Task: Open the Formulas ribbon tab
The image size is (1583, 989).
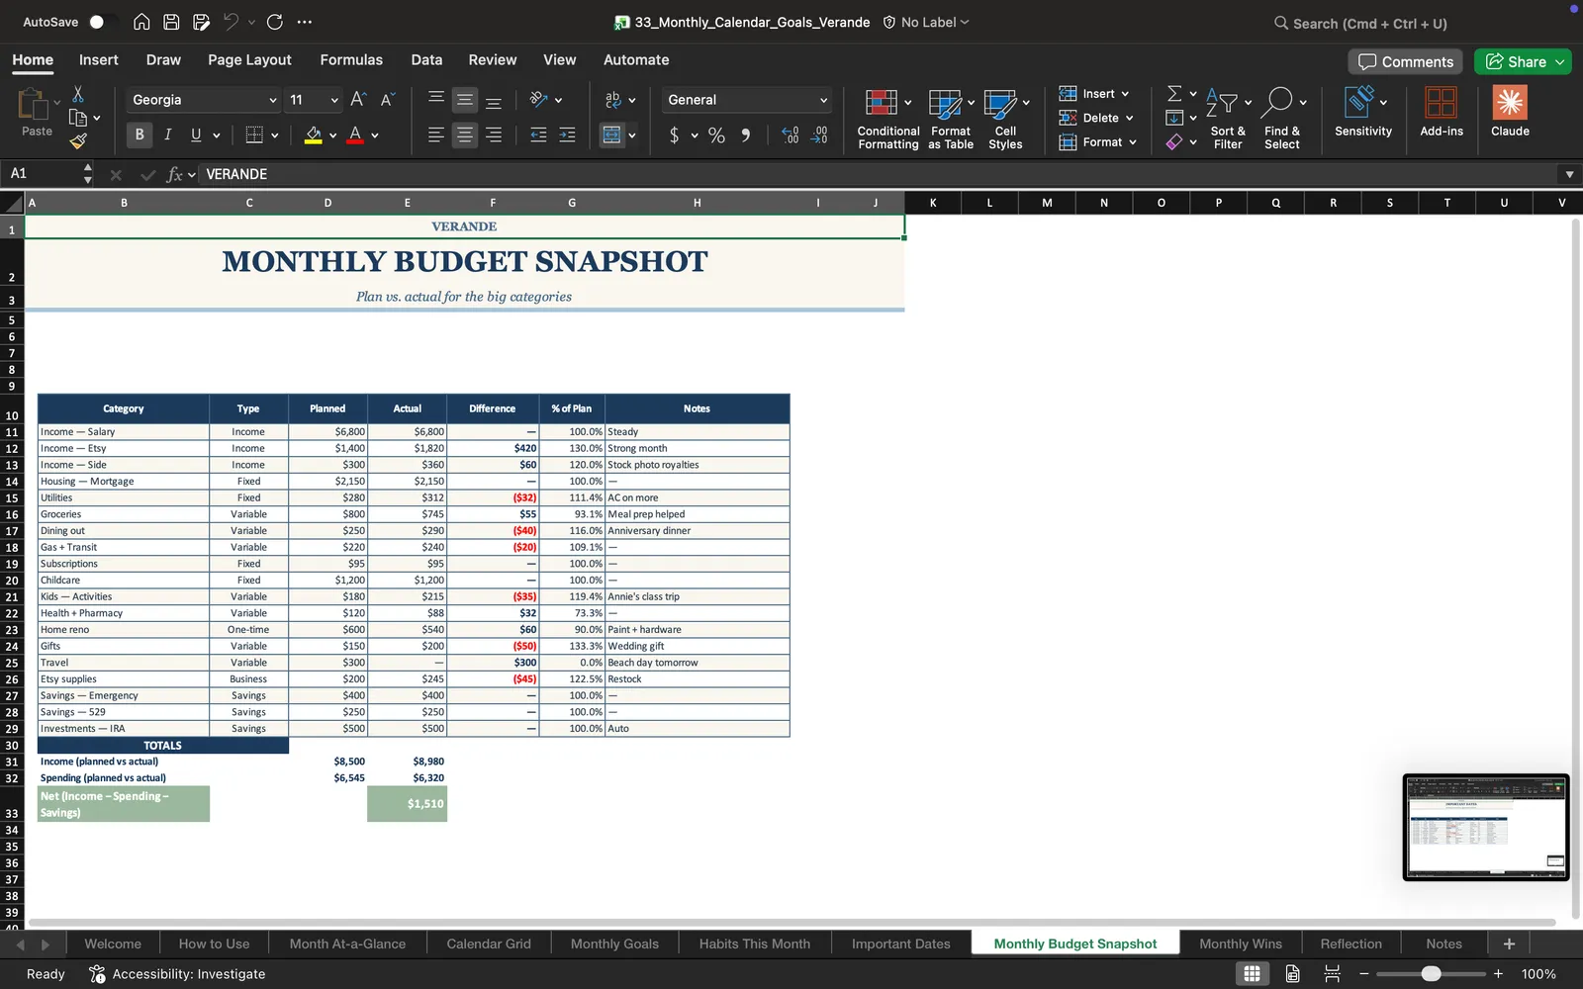Action: click(x=351, y=59)
